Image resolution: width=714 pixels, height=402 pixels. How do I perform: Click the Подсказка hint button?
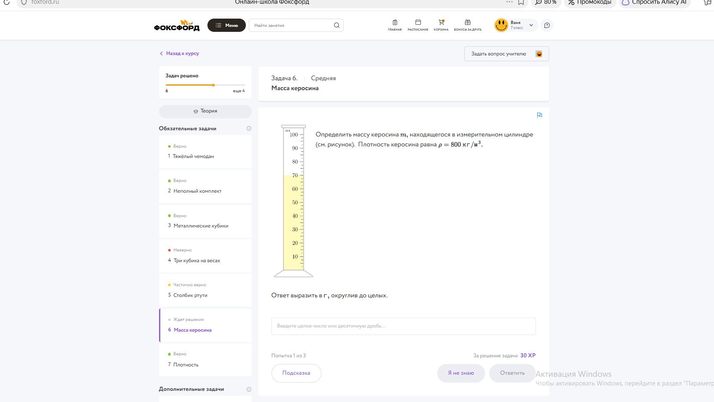(296, 373)
